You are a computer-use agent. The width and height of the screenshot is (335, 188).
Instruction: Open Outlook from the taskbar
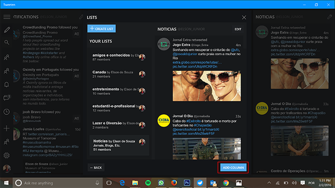pos(213,183)
